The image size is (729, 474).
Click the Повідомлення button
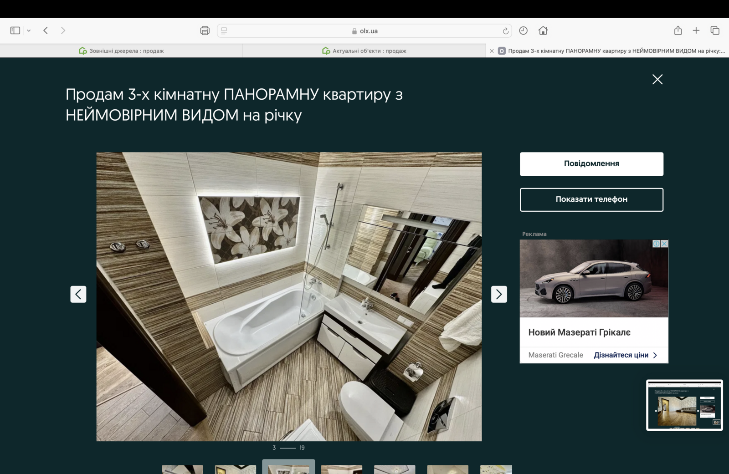click(x=591, y=164)
